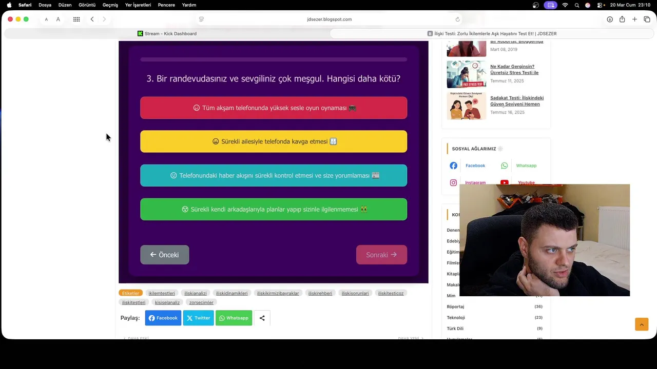
Task: Open zorsecimler tag
Action: (x=201, y=302)
